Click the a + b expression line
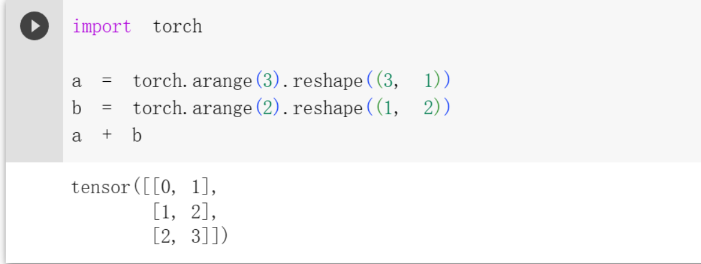This screenshot has width=701, height=264. point(107,136)
